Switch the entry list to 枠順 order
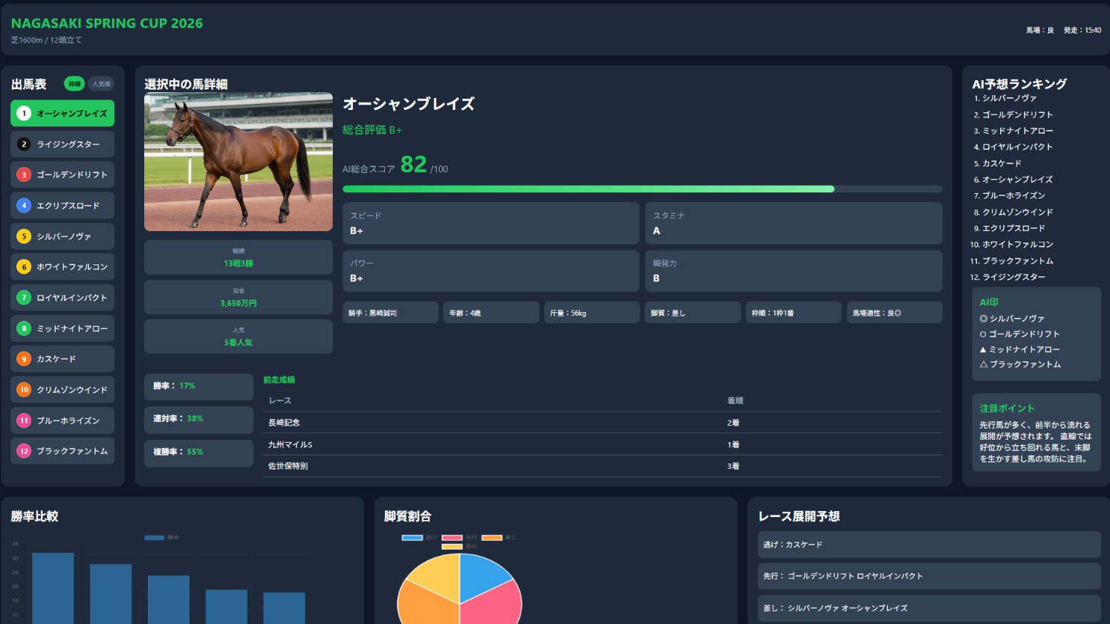 coord(74,84)
